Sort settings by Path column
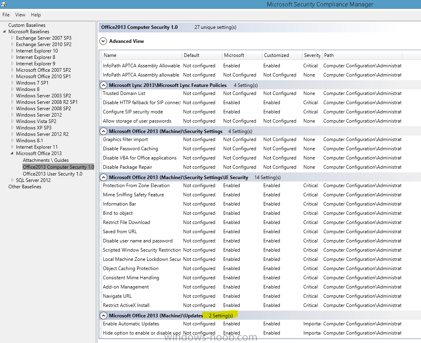The image size is (421, 343). (362, 55)
